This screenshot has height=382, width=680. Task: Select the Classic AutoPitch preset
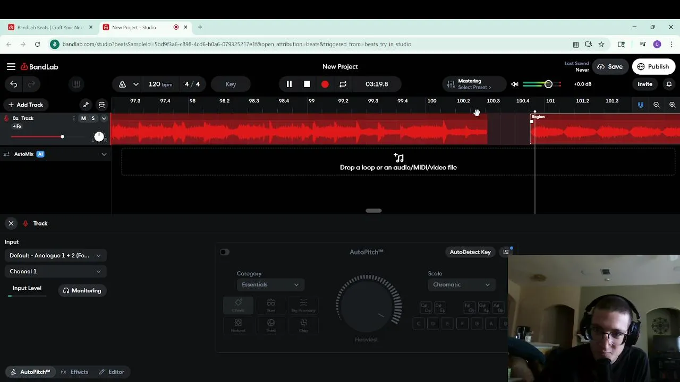238,305
